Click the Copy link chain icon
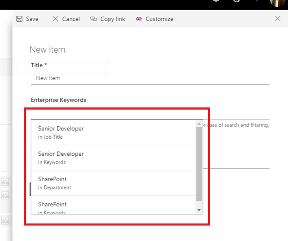 coord(94,19)
